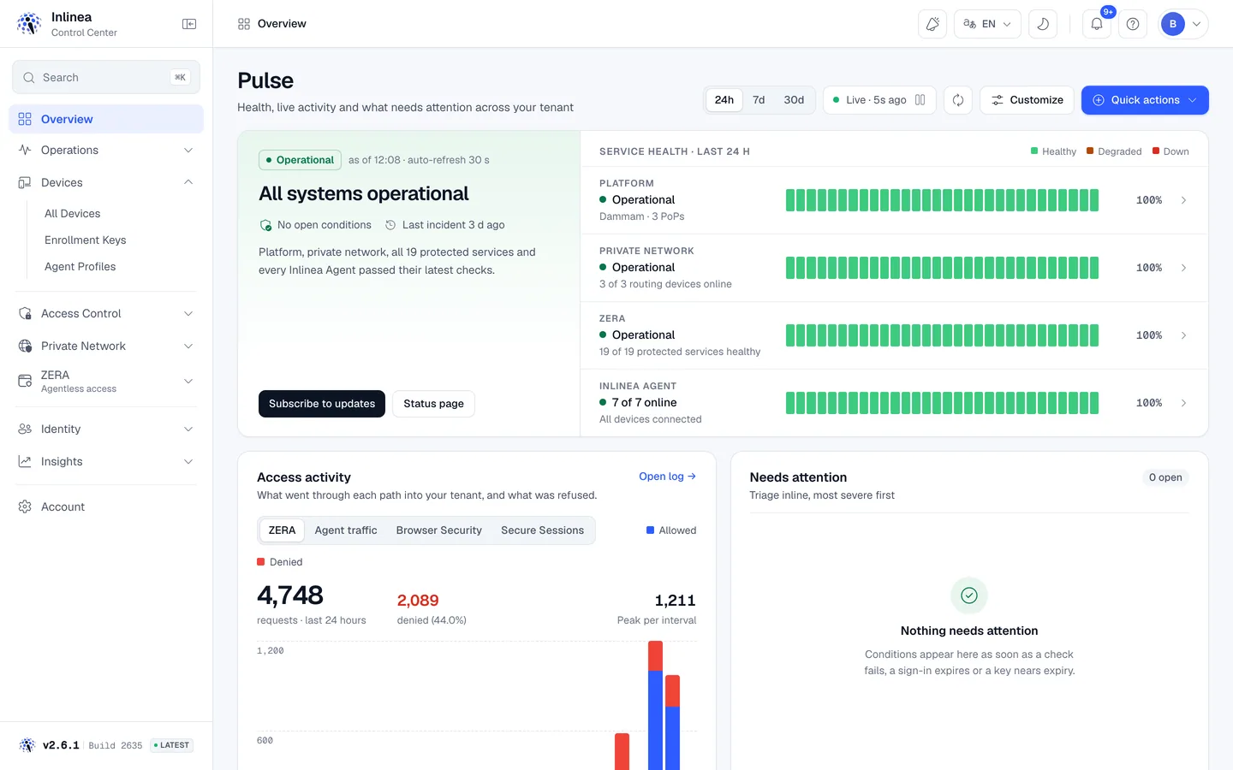Click the ZERA Agentless access sidebar icon

click(25, 381)
